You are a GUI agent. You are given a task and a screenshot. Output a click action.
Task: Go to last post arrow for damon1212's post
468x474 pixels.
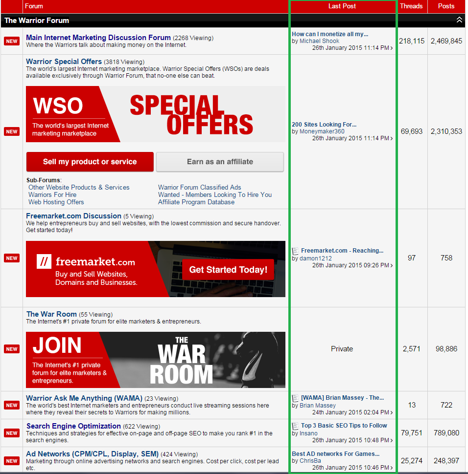[x=392, y=265]
